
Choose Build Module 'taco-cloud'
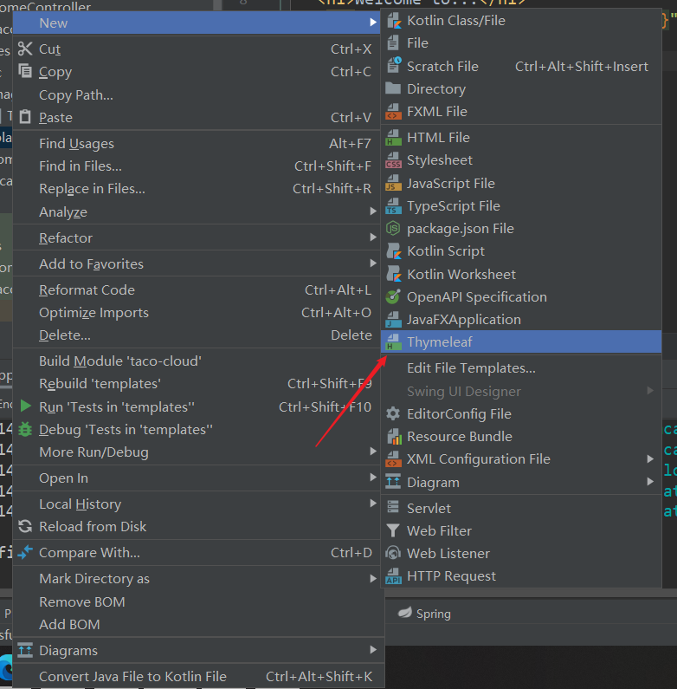[197, 361]
